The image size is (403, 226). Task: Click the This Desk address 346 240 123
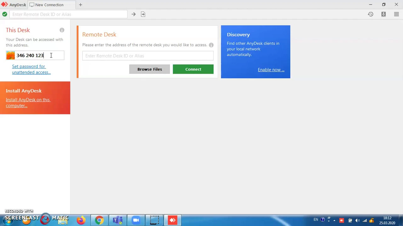(x=30, y=56)
